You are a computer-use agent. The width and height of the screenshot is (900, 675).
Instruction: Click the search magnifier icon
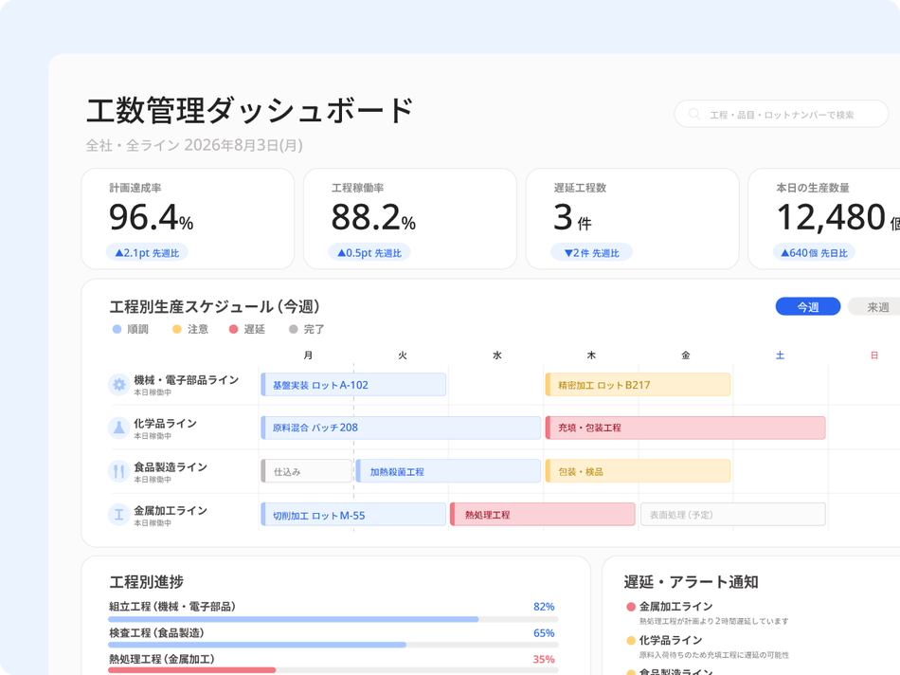[x=693, y=115]
